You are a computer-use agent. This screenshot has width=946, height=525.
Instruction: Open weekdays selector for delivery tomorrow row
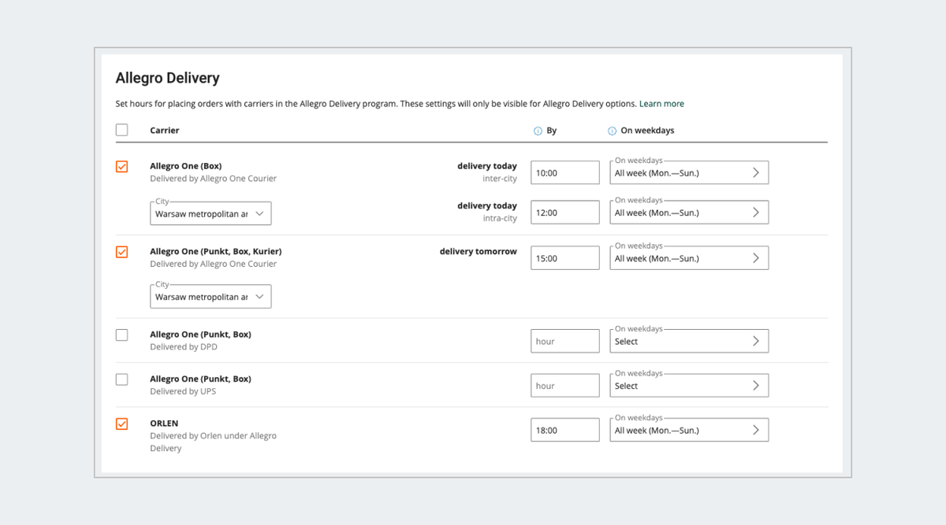coord(689,258)
